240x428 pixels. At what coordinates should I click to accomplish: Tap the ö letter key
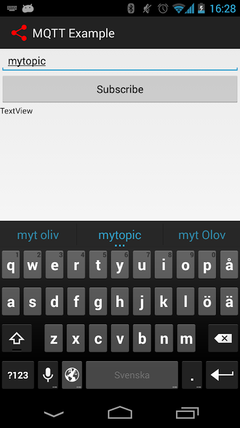pyautogui.click(x=207, y=301)
